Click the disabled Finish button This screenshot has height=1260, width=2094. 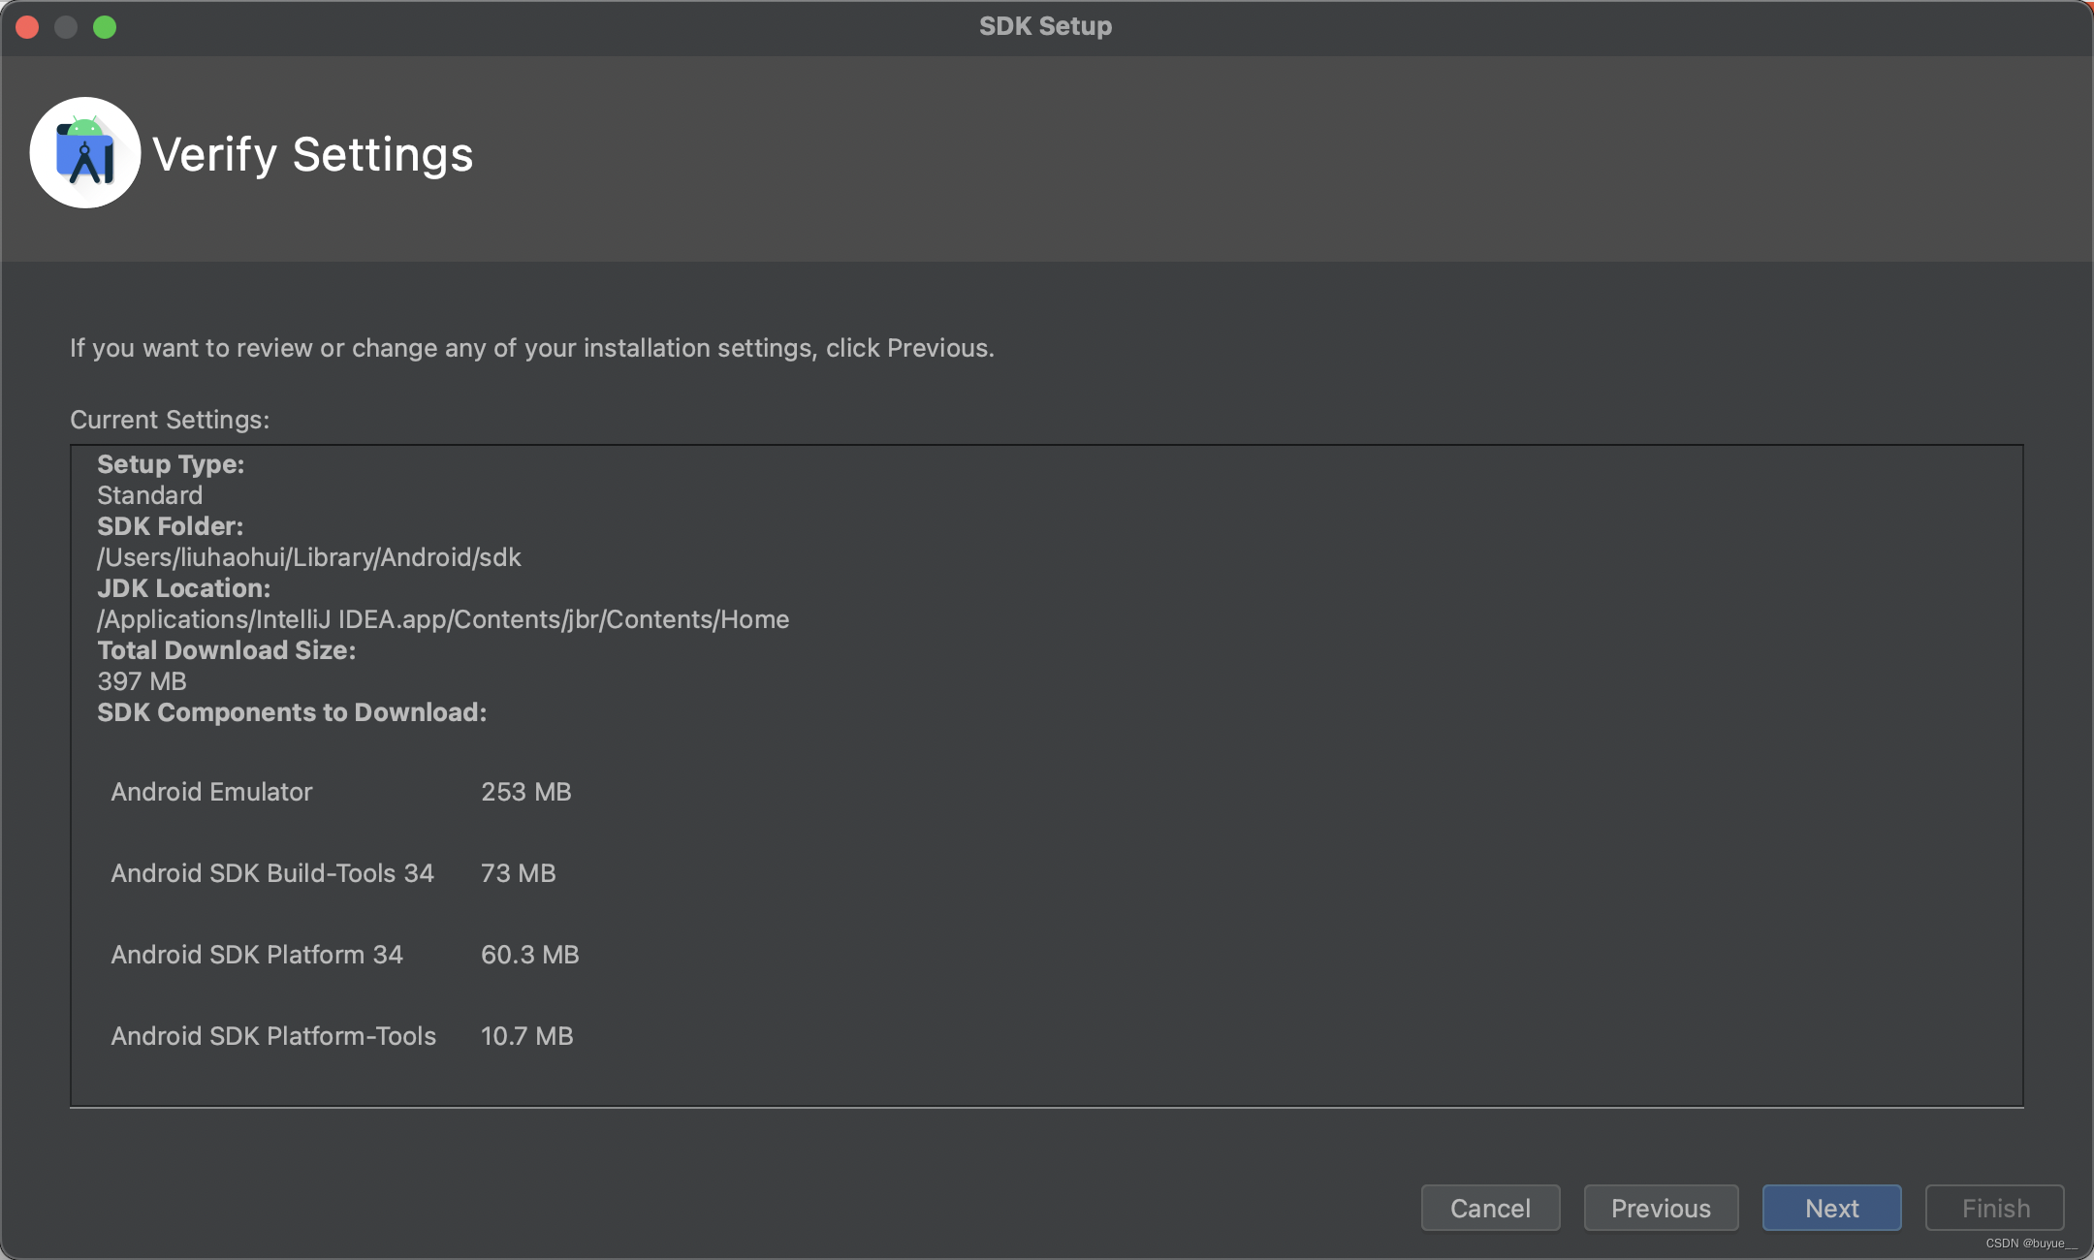point(1995,1208)
